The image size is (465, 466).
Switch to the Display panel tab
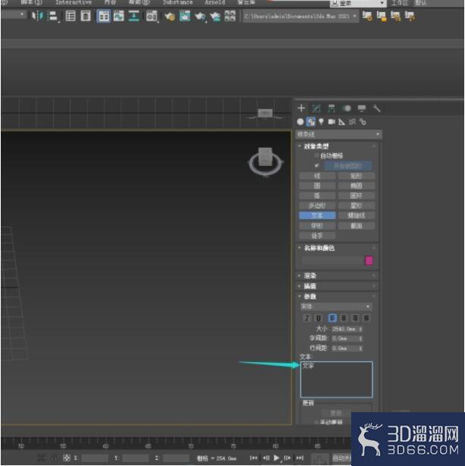tap(362, 108)
